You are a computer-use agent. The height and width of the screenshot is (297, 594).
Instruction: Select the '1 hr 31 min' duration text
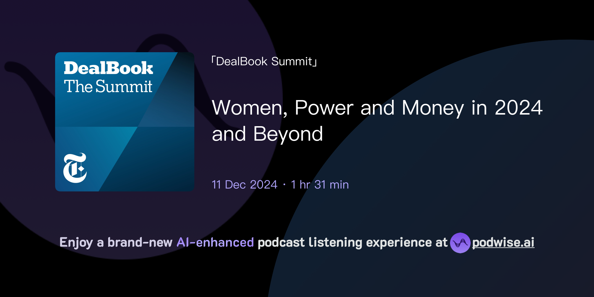[x=320, y=185]
